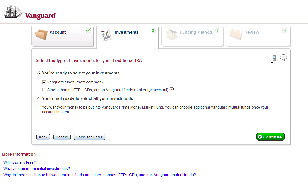Select "You're not ready to select" radio button

[x=39, y=99]
